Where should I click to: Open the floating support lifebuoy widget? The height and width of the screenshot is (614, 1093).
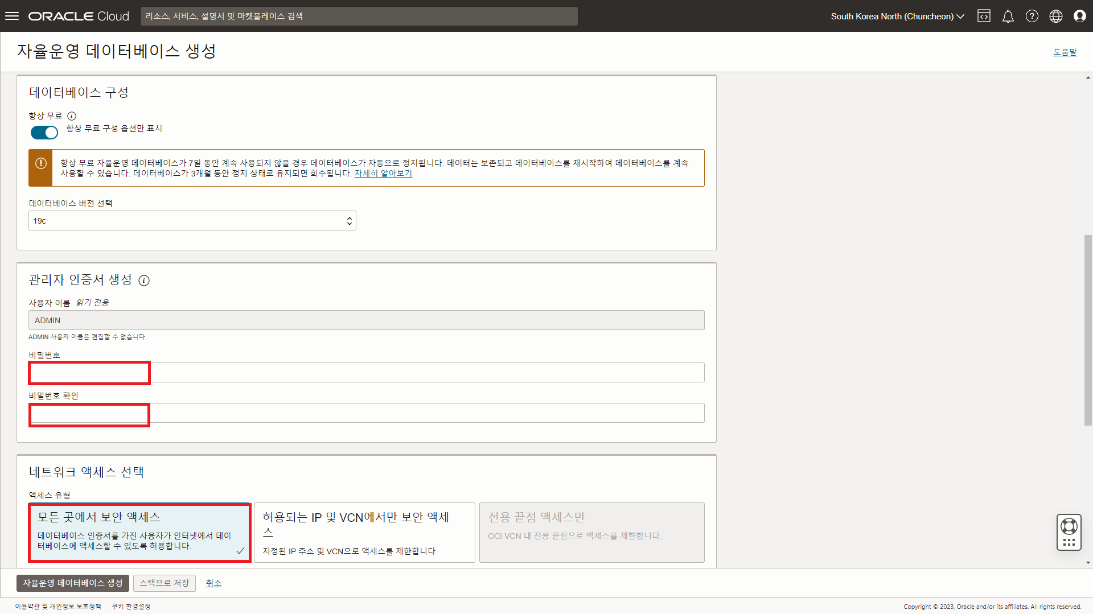1069,532
